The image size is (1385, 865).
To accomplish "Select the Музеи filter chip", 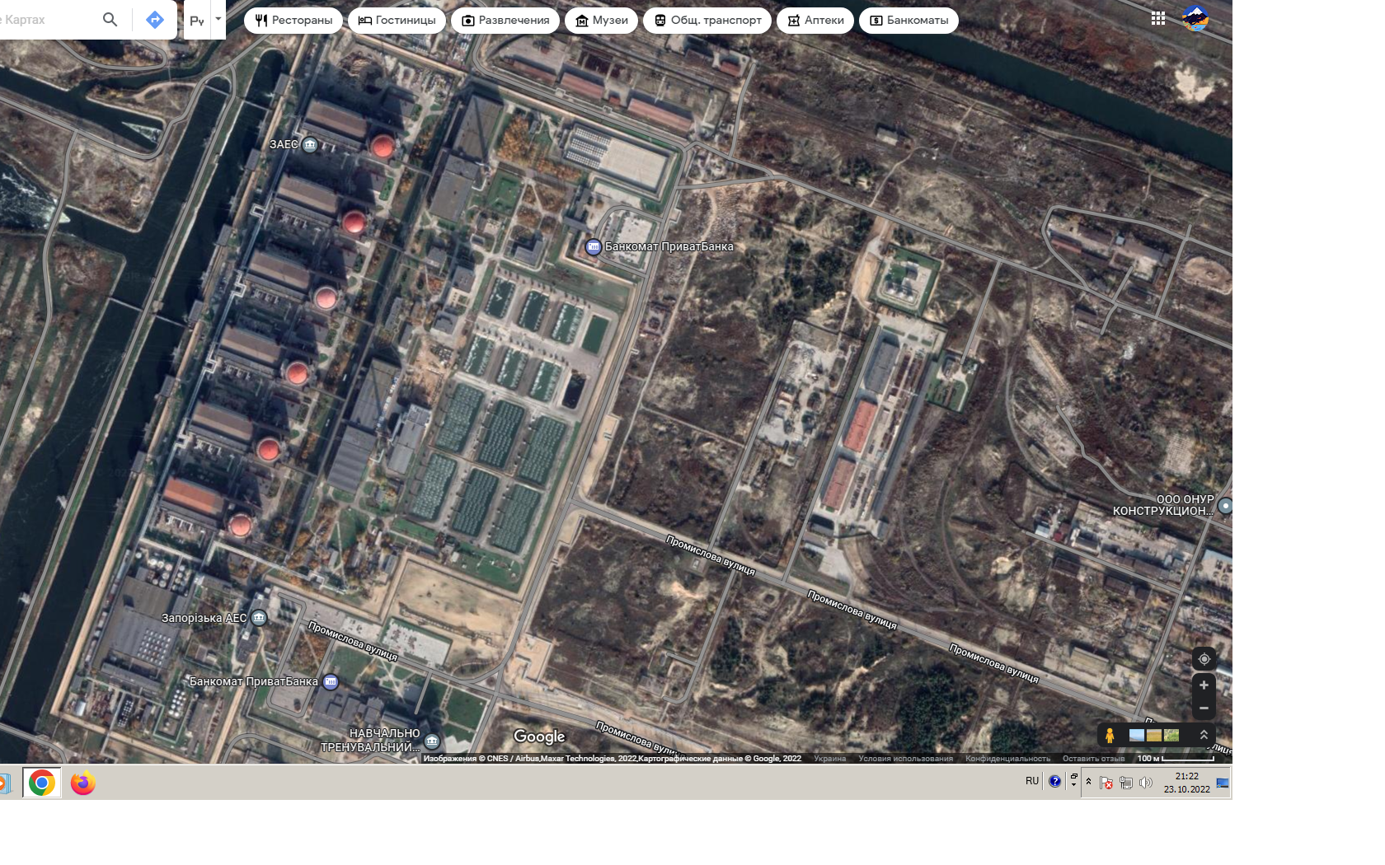I will tap(601, 20).
